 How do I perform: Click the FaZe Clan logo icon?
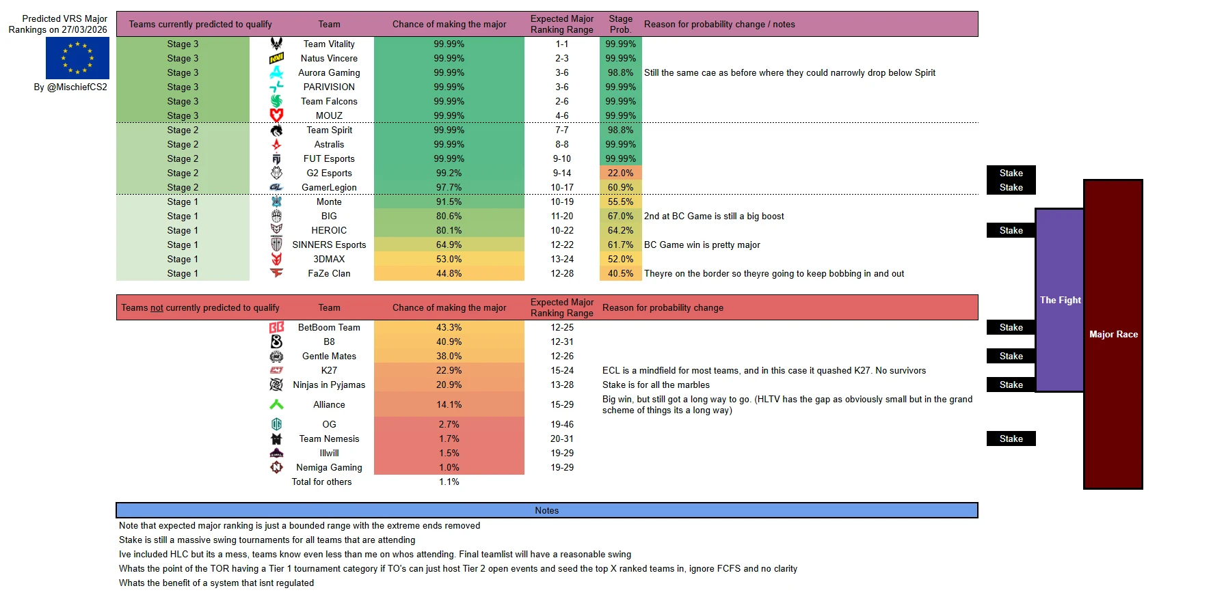point(276,273)
